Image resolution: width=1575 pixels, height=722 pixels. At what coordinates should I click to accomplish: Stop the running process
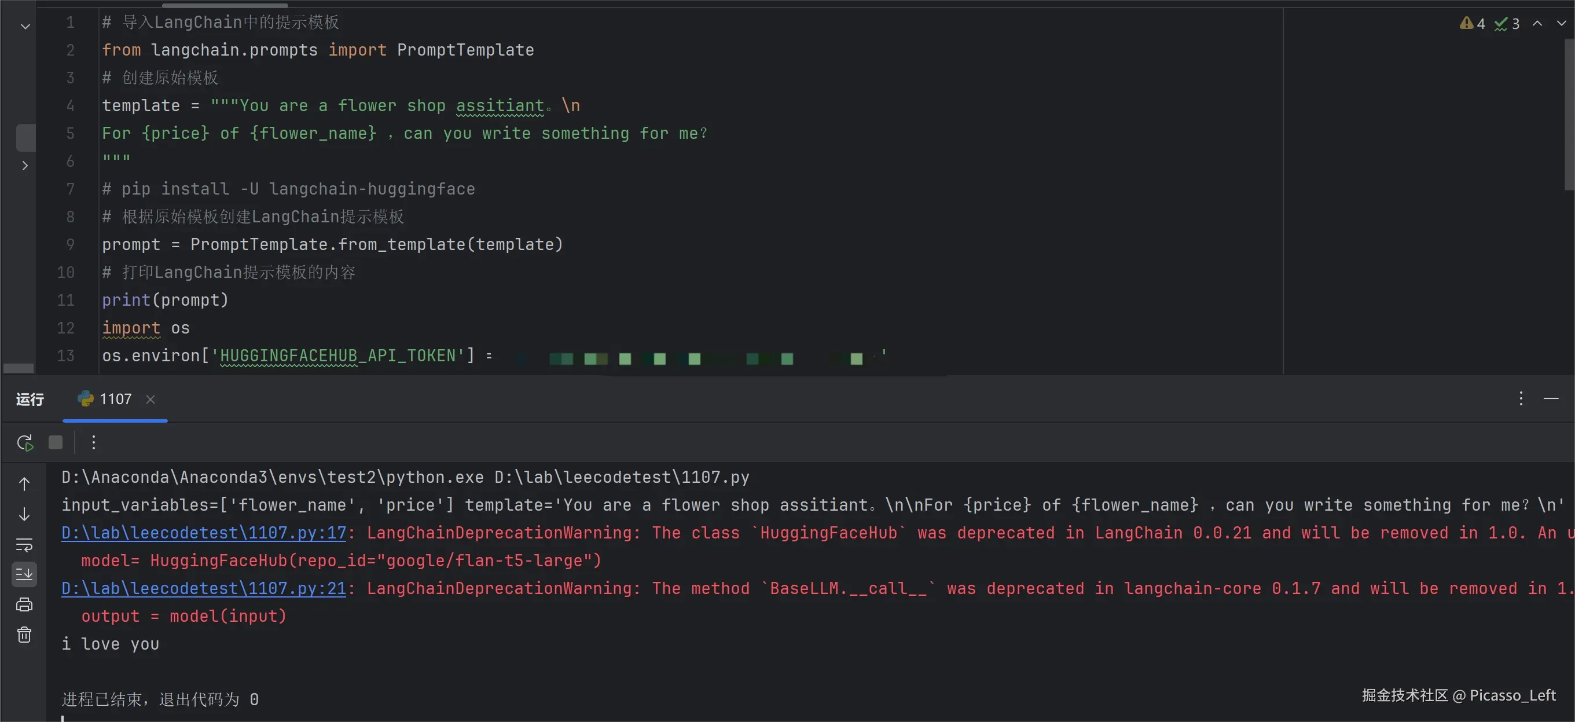[56, 442]
